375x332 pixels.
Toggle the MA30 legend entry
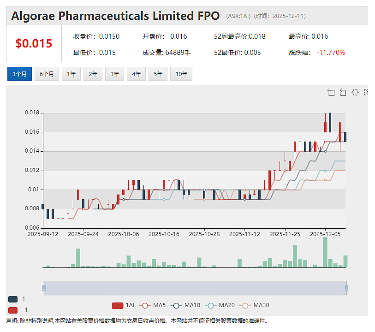(x=254, y=305)
